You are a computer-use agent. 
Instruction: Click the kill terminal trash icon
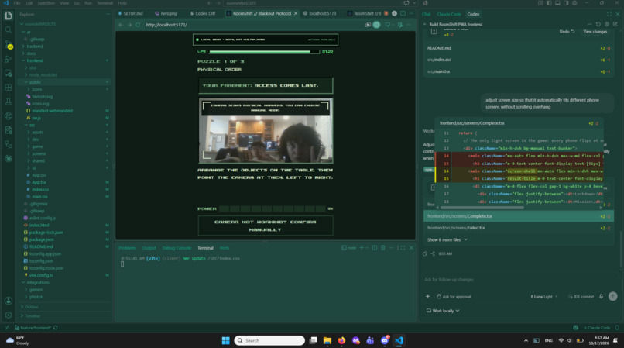coord(382,248)
